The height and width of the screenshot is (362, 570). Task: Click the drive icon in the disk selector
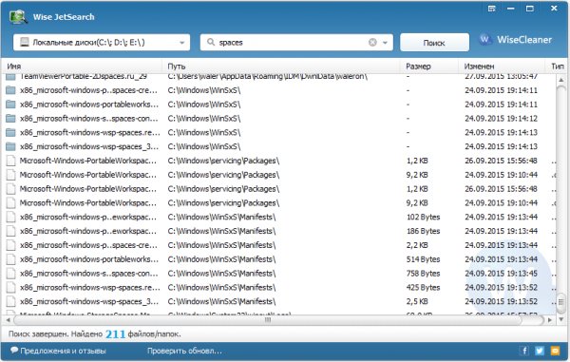point(25,42)
